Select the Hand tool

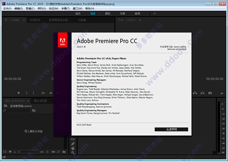click(73, 148)
